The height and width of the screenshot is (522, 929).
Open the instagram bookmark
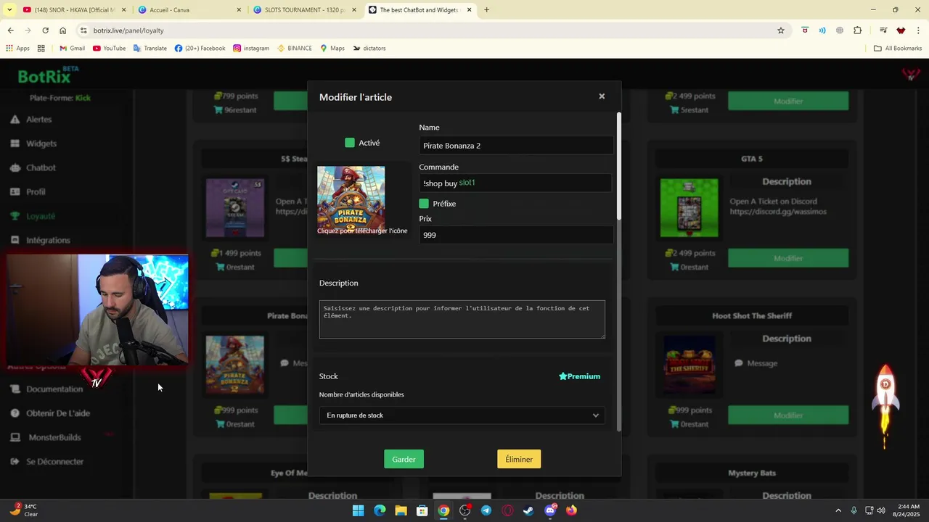251,49
